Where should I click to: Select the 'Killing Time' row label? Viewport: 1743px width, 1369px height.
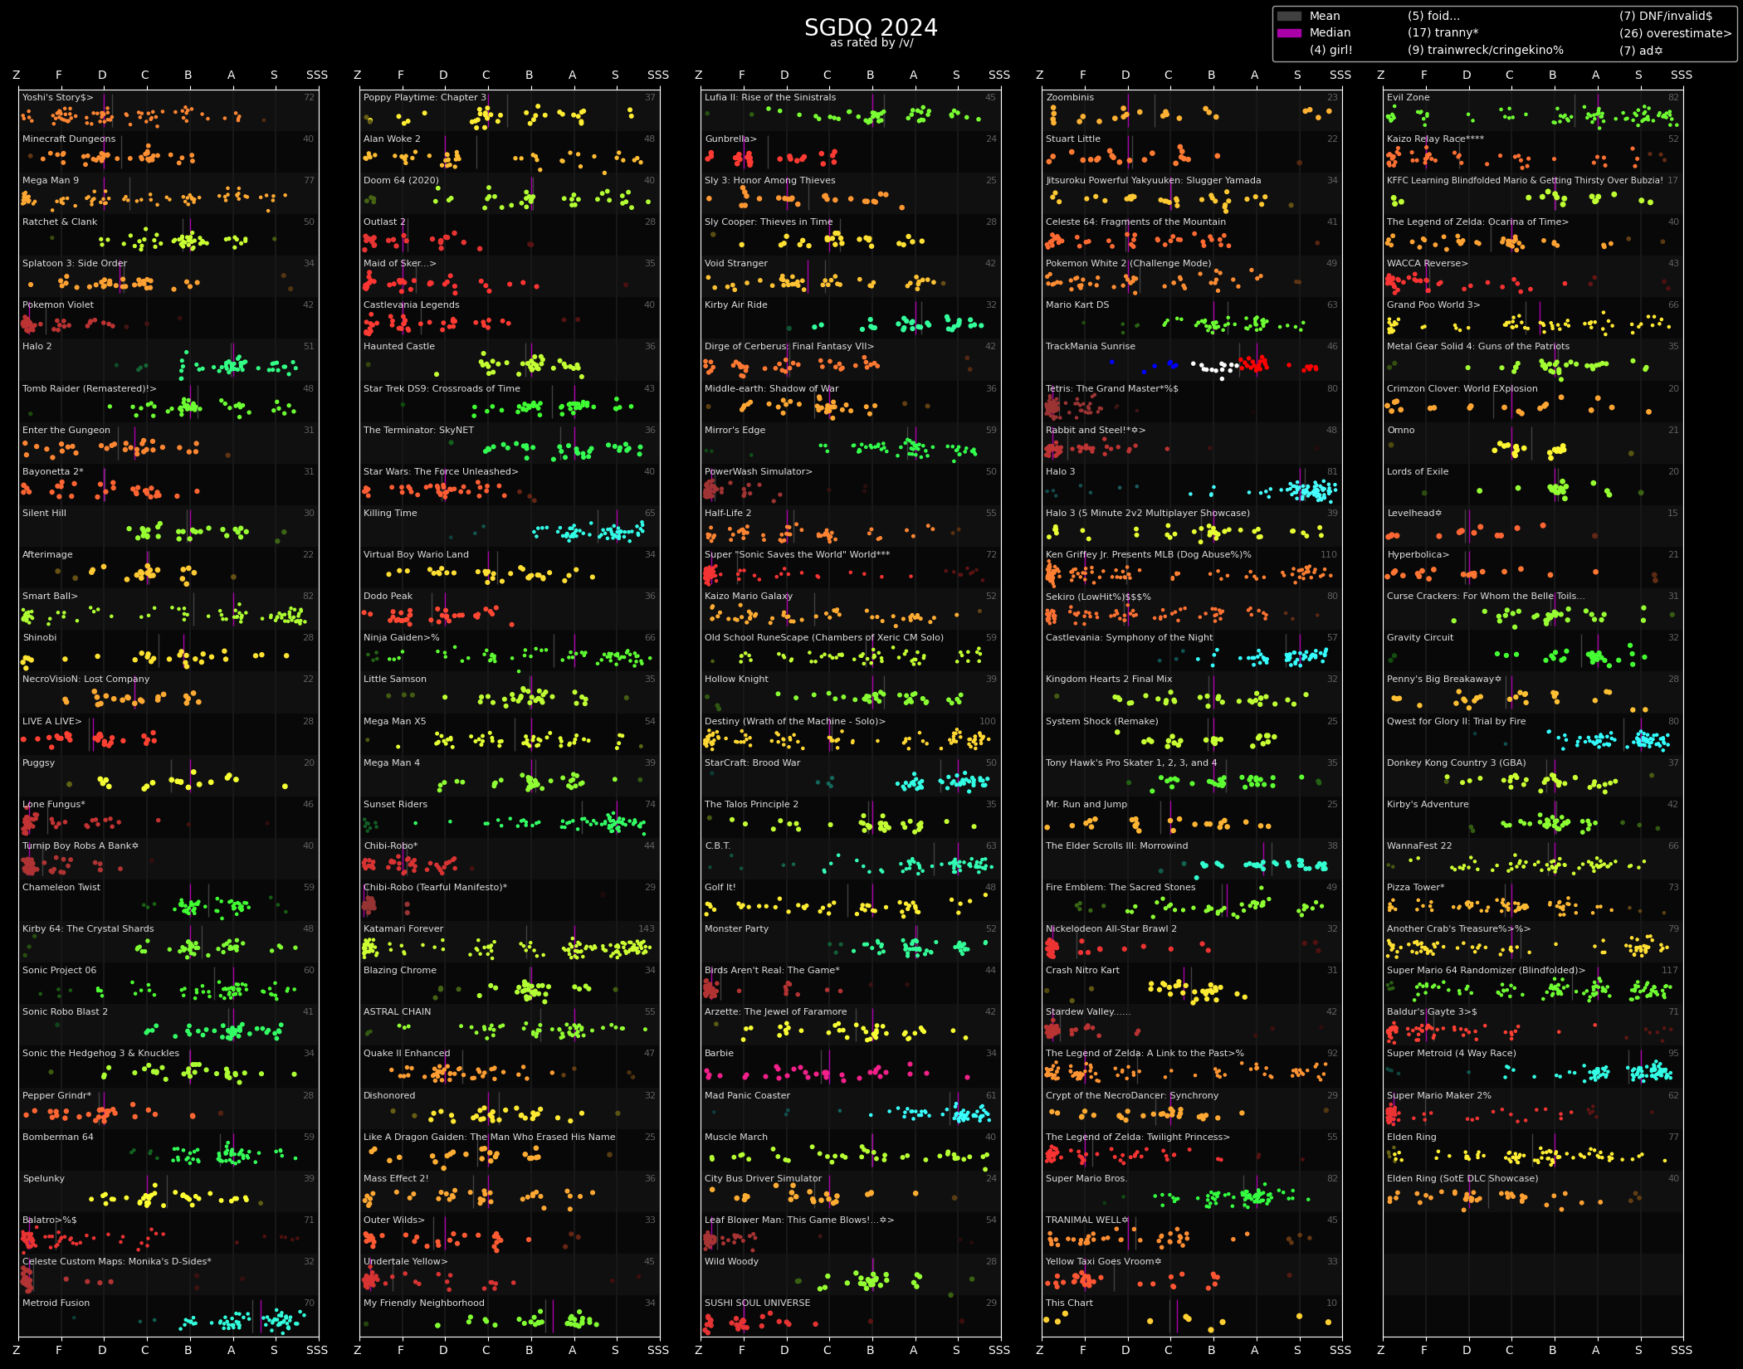(x=390, y=514)
